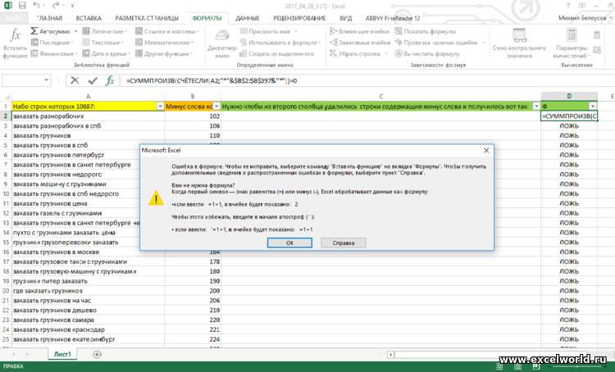Switch to the РЕЦЕНЗИРОВАНИЕ tab
Image resolution: width=615 pixels, height=372 pixels.
[x=299, y=18]
